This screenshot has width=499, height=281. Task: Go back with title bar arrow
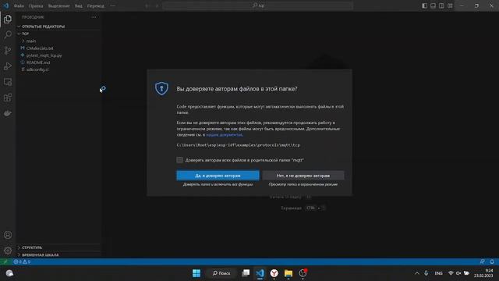147,5
